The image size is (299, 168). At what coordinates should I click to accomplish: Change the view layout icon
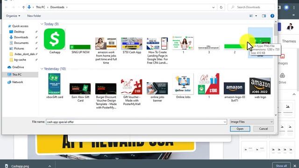pyautogui.click(x=251, y=16)
